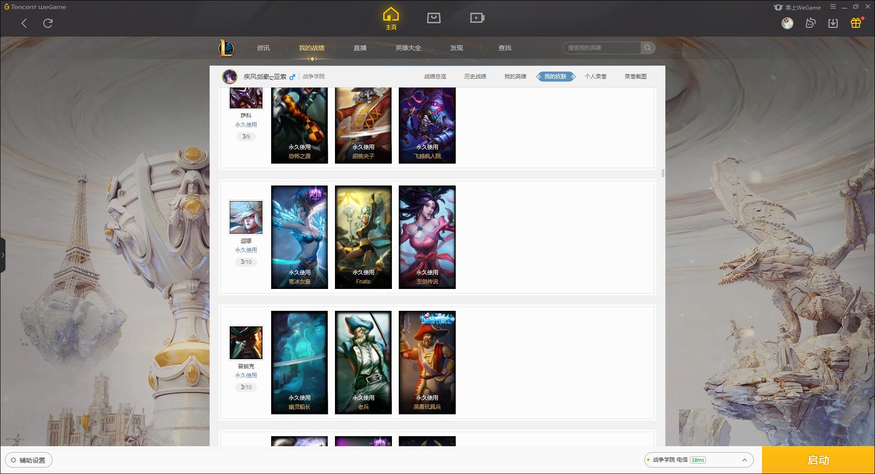Open the 我的战绩 tab
Image resolution: width=875 pixels, height=474 pixels.
click(312, 48)
